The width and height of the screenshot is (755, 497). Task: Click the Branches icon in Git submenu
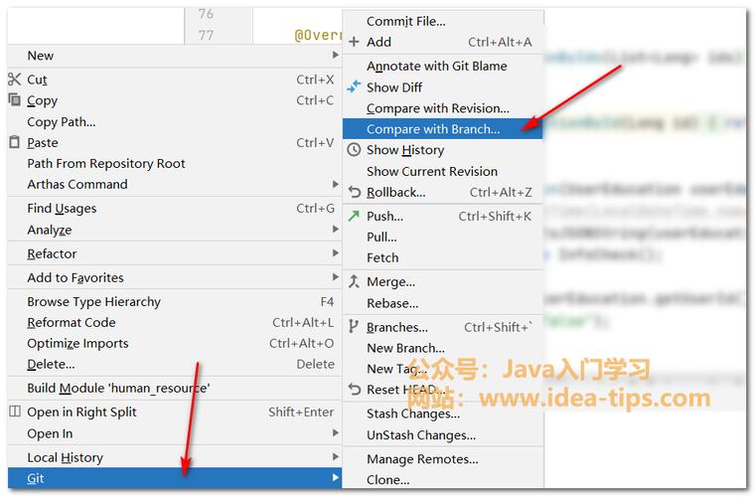354,327
